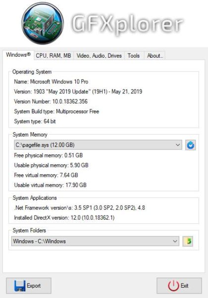Click 'Free physical memory: 0.51 GB' text
The width and height of the screenshot is (208, 298).
[49, 155]
